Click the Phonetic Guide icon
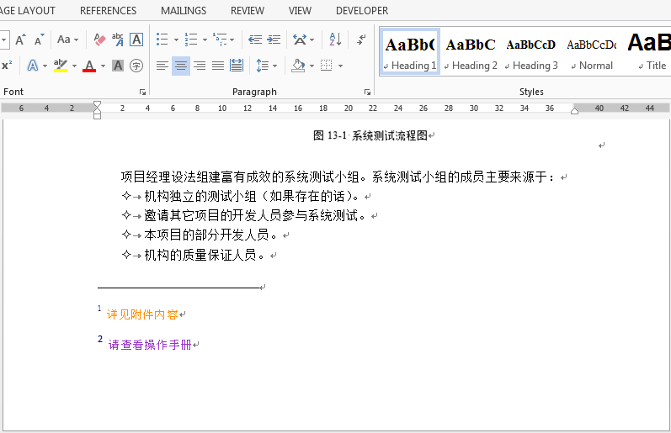The height and width of the screenshot is (433, 671). point(118,40)
